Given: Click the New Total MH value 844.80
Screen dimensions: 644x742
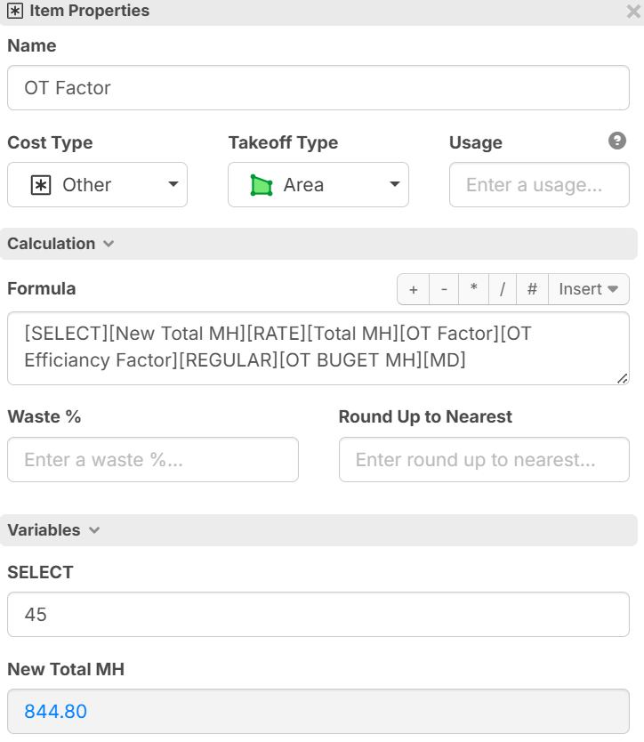Looking at the screenshot, I should click(x=56, y=712).
